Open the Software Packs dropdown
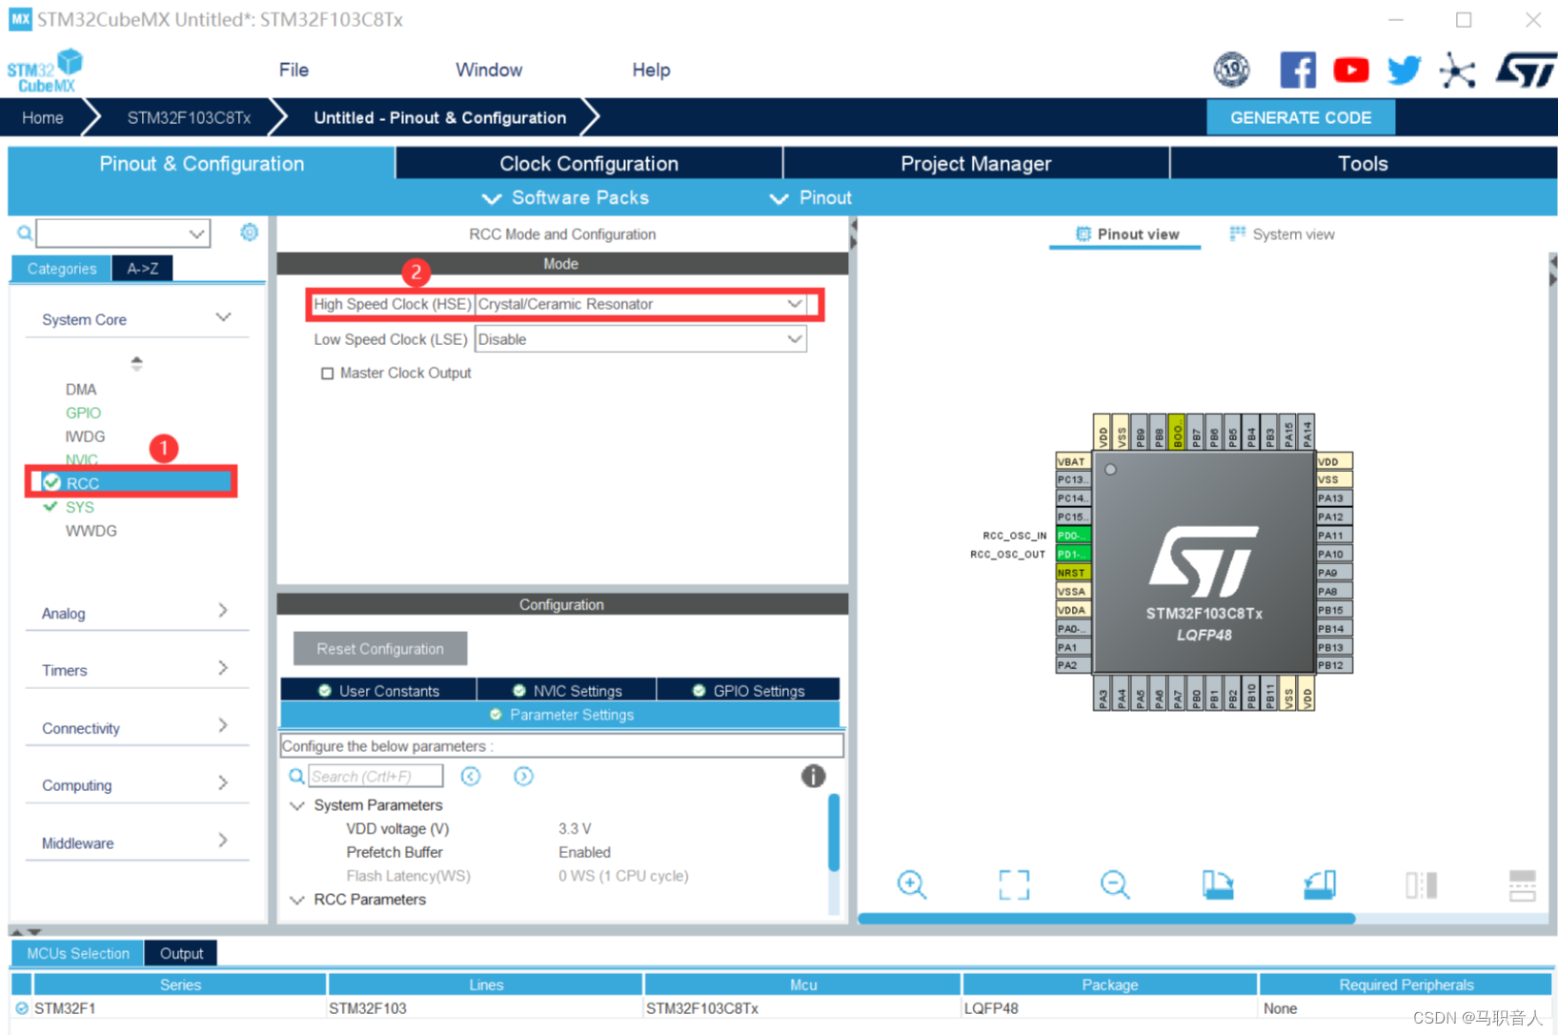This screenshot has height=1035, width=1558. point(565,198)
